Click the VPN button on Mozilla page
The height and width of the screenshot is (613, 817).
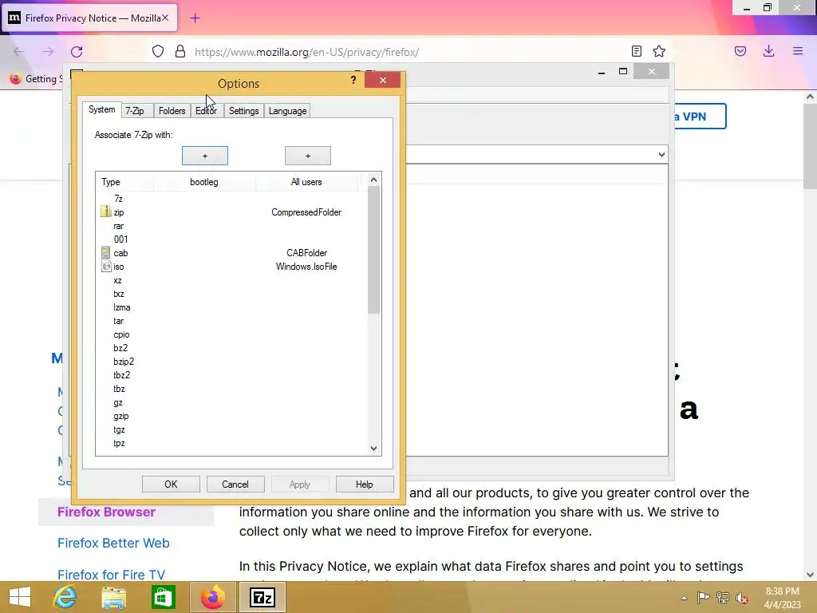tap(700, 117)
